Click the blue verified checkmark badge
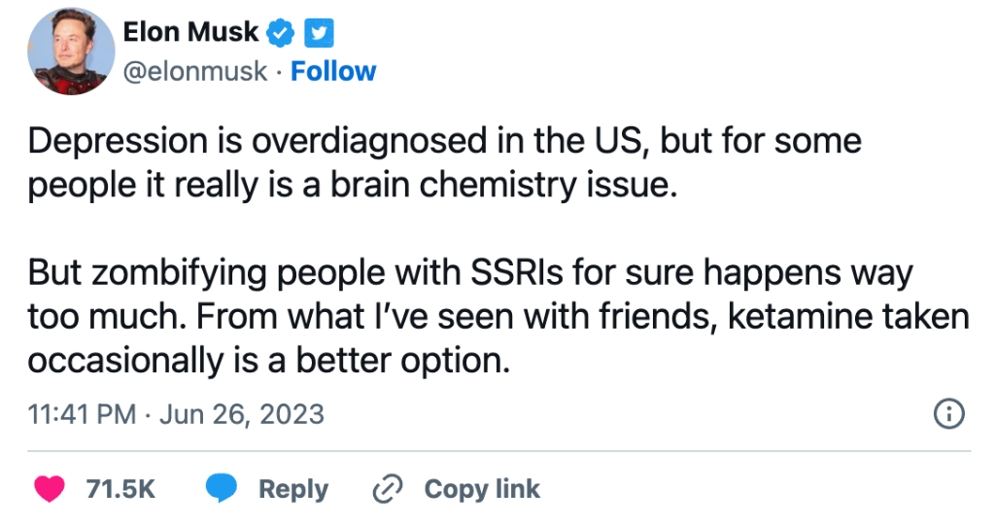 pyautogui.click(x=281, y=34)
